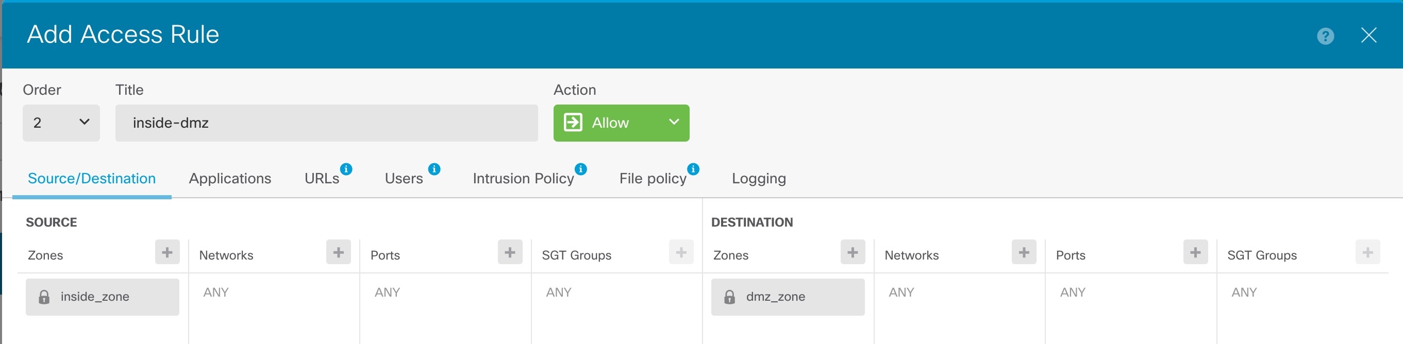This screenshot has height=344, width=1403.
Task: Add destination network with plus icon
Action: click(x=1023, y=252)
